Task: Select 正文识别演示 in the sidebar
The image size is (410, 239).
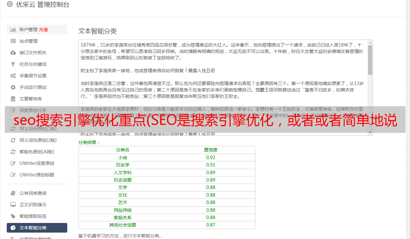Action: point(33,205)
